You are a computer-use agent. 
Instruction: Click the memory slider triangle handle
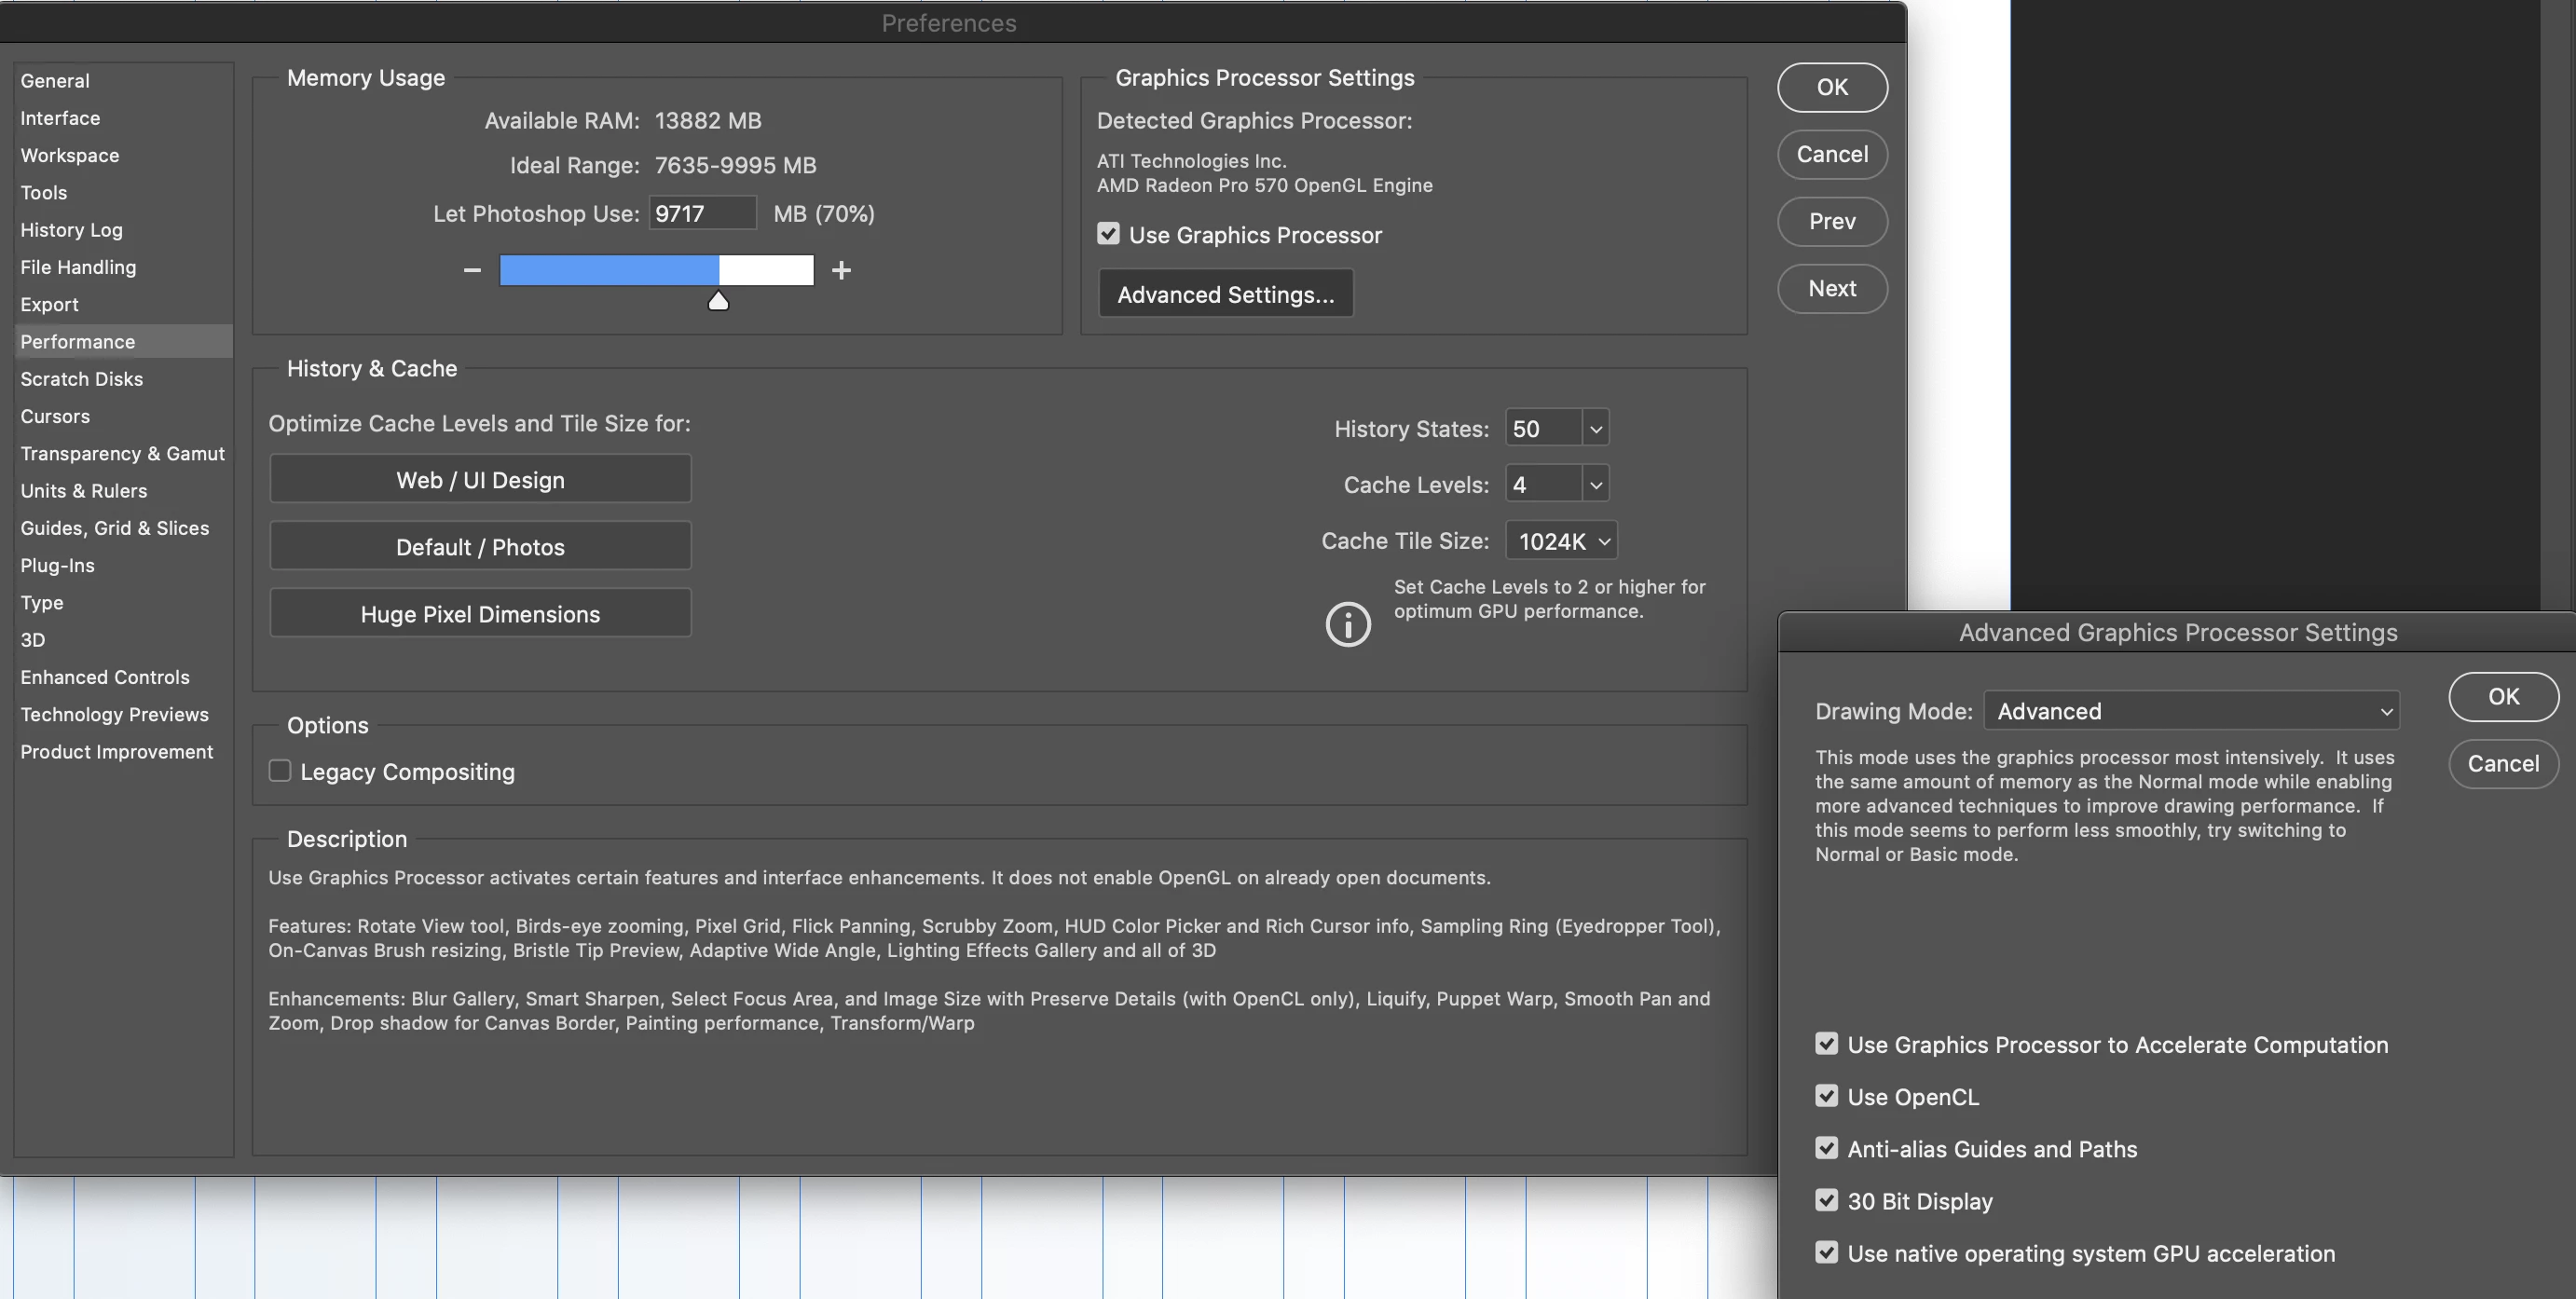click(x=718, y=301)
